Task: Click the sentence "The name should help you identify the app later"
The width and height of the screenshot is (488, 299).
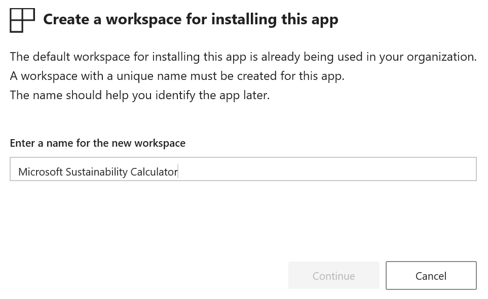Action: (x=140, y=95)
